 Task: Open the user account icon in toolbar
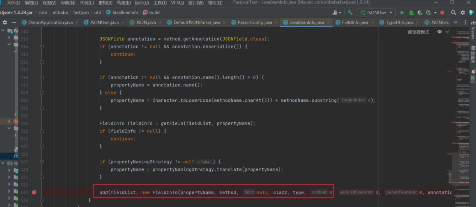pyautogui.click(x=335, y=12)
